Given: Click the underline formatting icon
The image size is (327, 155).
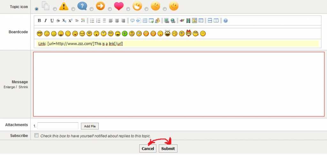Looking at the screenshot, I should point(52,21).
